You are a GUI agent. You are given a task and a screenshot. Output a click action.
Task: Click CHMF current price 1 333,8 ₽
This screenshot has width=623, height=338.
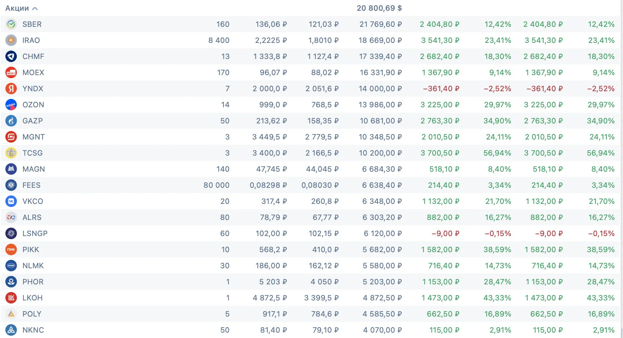pyautogui.click(x=270, y=56)
